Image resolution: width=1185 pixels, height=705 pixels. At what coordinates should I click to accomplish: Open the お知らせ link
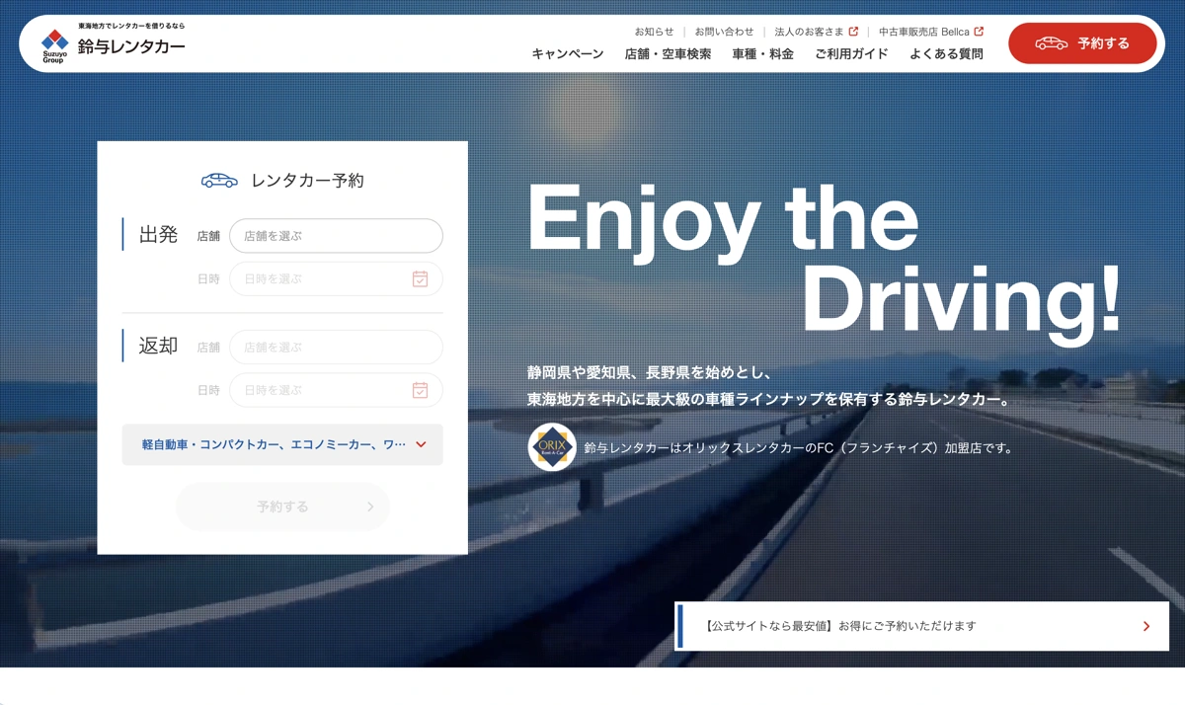pyautogui.click(x=654, y=32)
